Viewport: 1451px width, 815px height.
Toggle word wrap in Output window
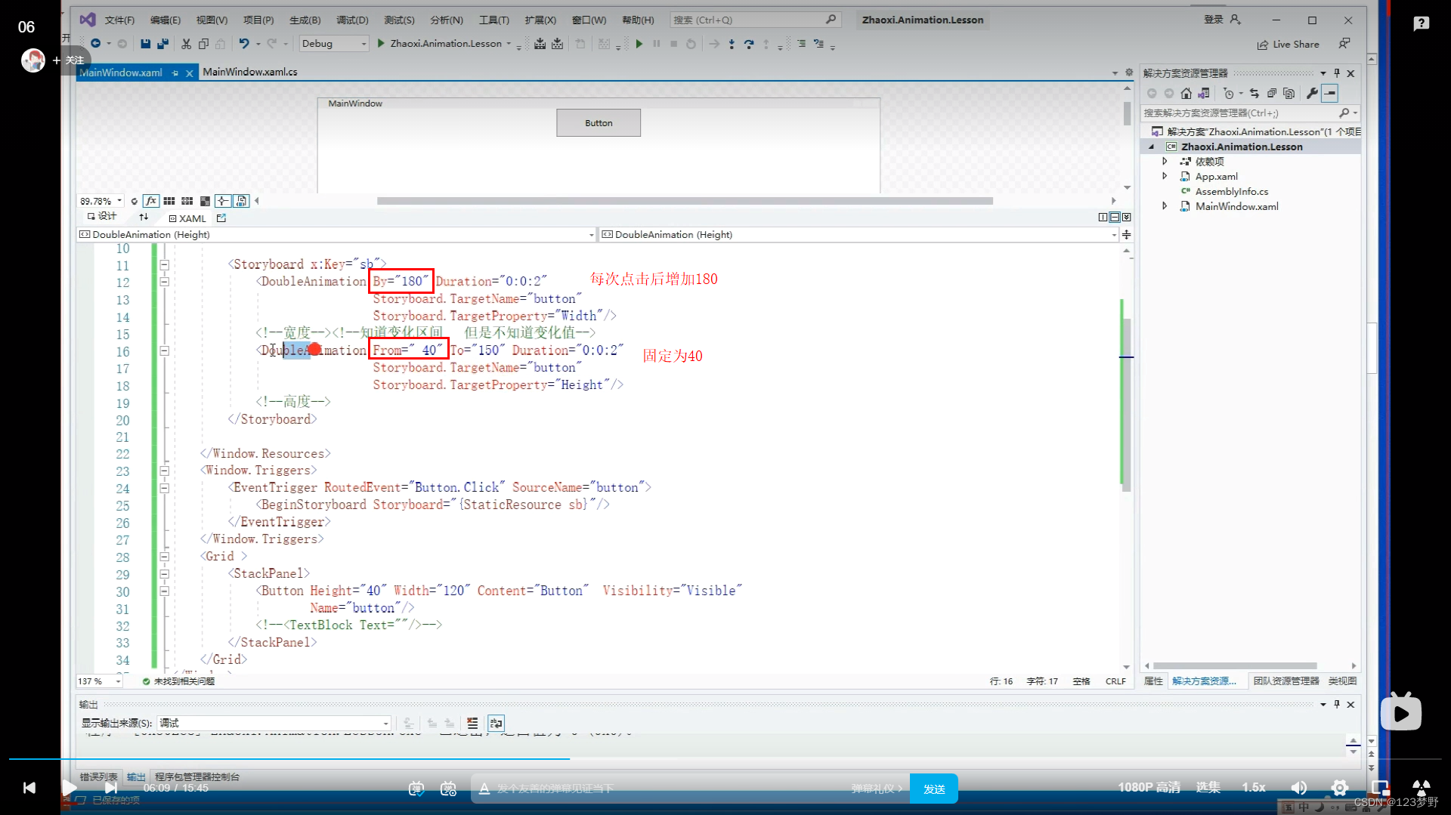(x=496, y=723)
